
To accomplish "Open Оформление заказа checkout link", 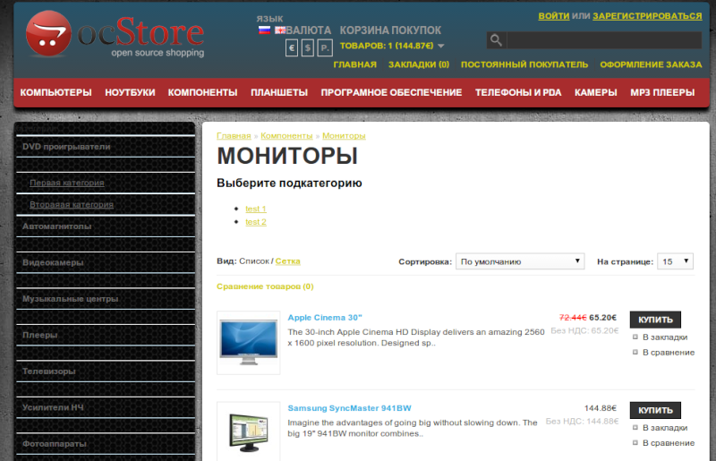I will pyautogui.click(x=651, y=64).
